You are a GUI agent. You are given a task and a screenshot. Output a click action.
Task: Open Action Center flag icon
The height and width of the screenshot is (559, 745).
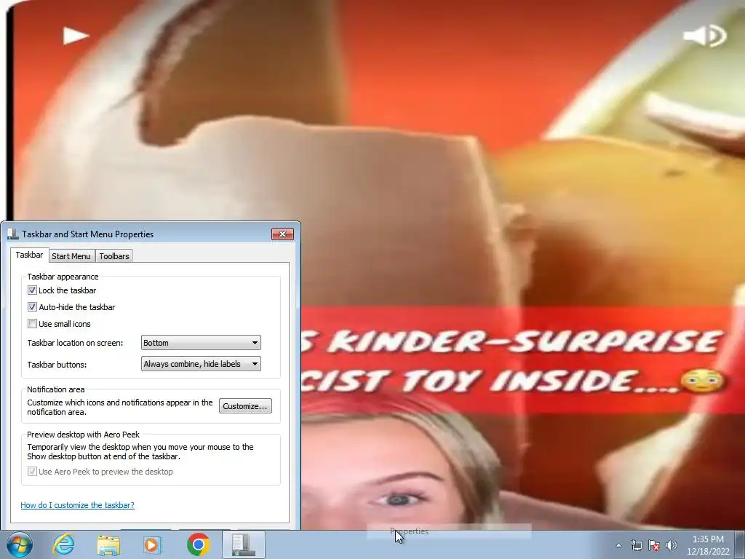[x=654, y=545]
